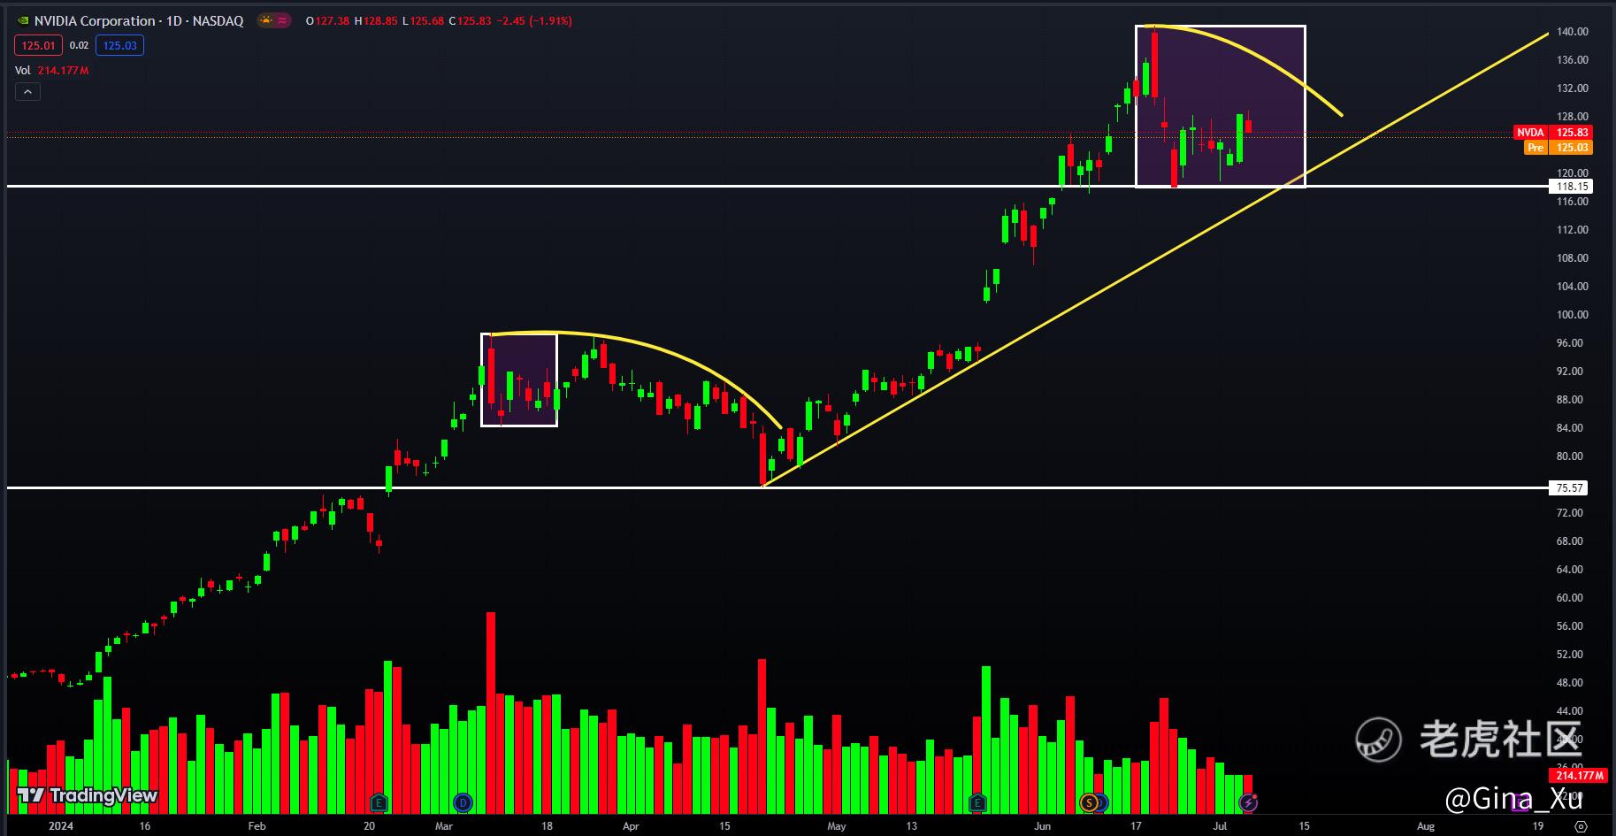Image resolution: width=1616 pixels, height=836 pixels.
Task: Click the Jun label on the time axis
Action: pyautogui.click(x=1043, y=826)
